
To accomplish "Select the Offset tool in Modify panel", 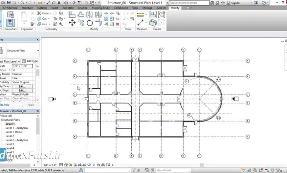I will 81,14.
